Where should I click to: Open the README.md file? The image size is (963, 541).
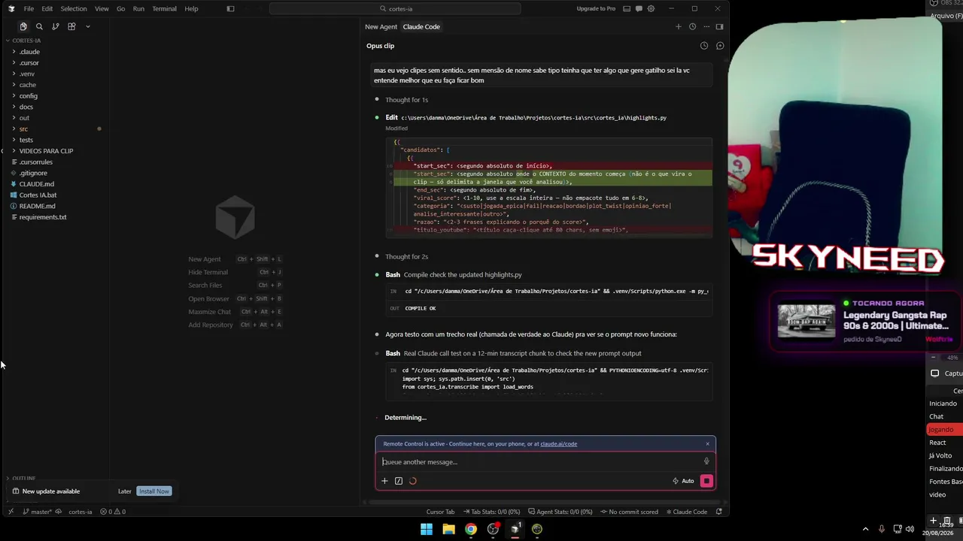coord(38,206)
